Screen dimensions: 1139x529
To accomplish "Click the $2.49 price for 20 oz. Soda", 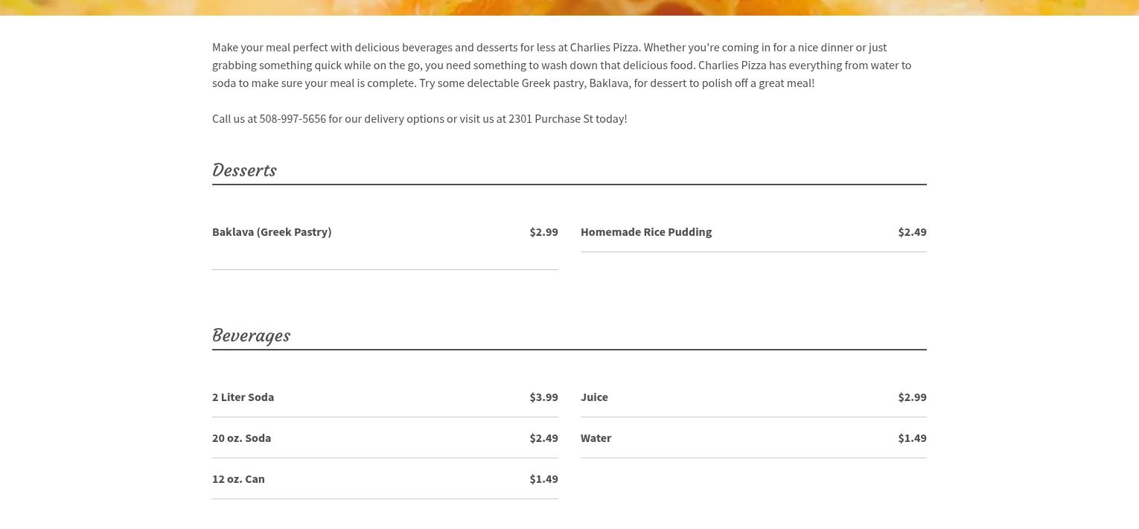I will [x=543, y=438].
